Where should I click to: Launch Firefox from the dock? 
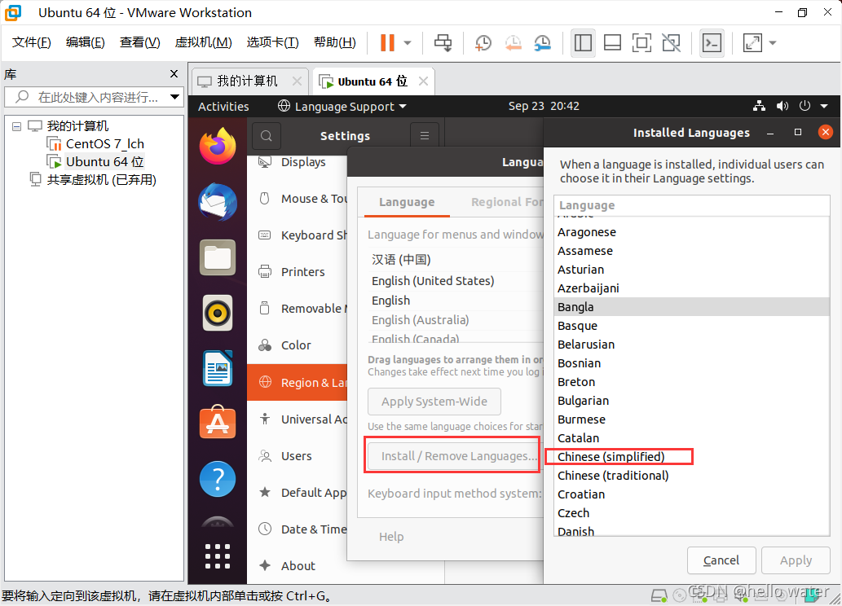[x=218, y=146]
